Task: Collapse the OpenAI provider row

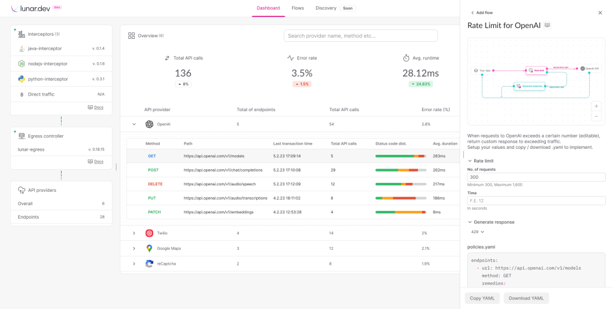Action: 133,124
